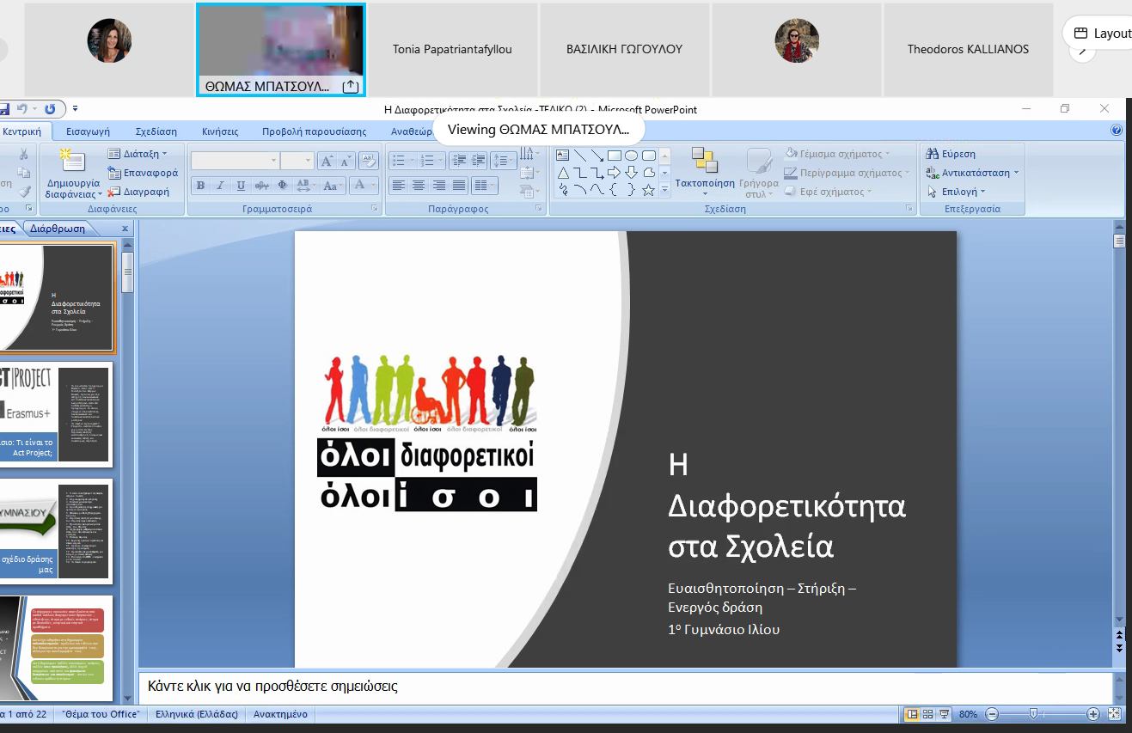The width and height of the screenshot is (1132, 733).
Task: Click the Clear formatting eraser icon
Action: (369, 161)
